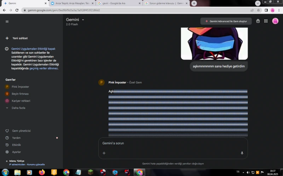Open Firefox from the taskbar
This screenshot has width=283, height=176.
tap(42, 172)
